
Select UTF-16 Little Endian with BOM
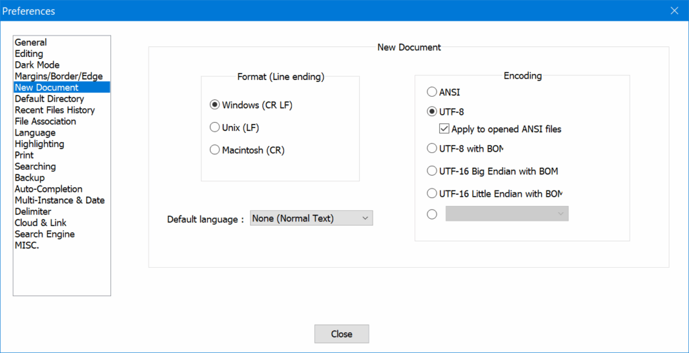coord(432,193)
